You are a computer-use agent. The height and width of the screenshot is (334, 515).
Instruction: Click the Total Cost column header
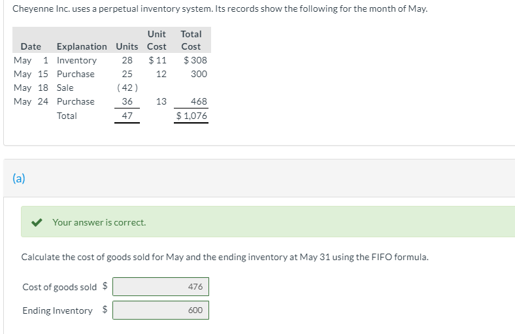pyautogui.click(x=191, y=40)
